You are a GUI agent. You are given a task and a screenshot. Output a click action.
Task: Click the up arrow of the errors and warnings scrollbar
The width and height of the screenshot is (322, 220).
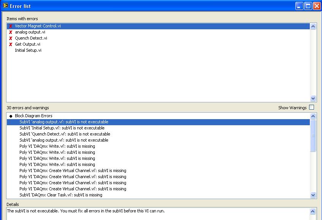click(313, 116)
